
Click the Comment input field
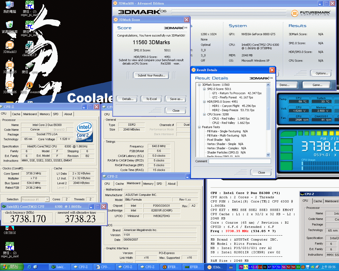240,161
